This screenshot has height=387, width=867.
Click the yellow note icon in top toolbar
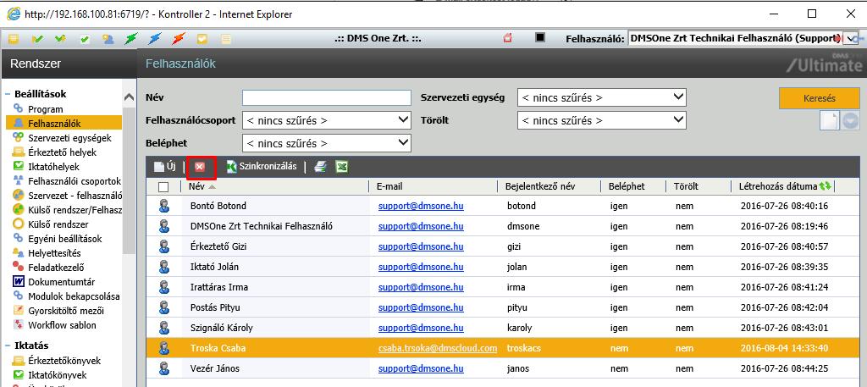click(14, 39)
